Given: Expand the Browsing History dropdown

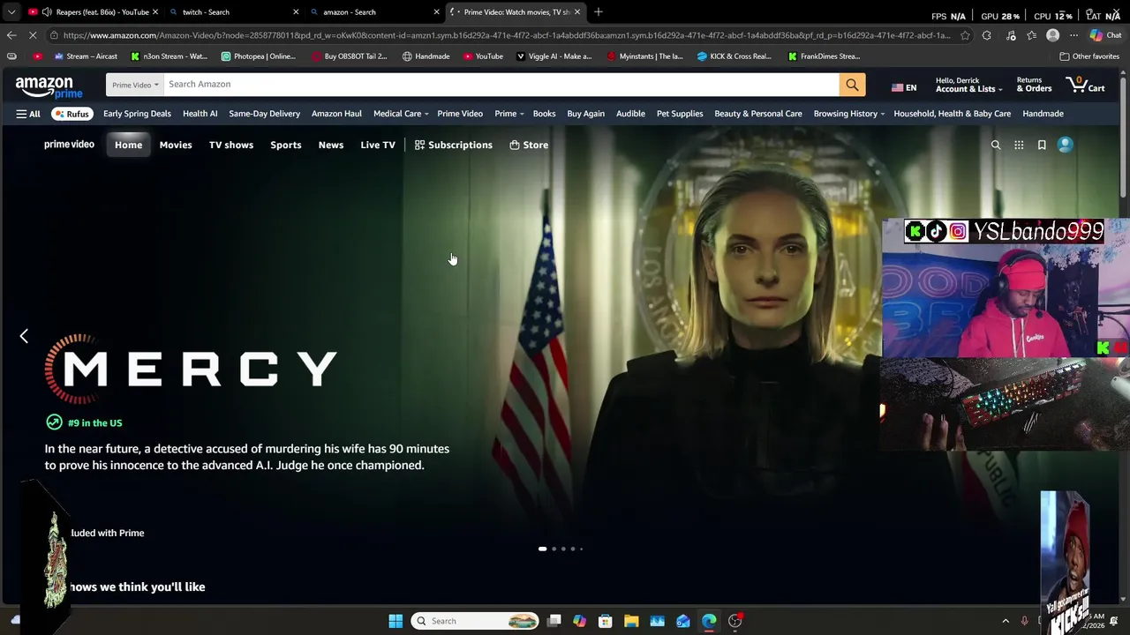Looking at the screenshot, I should [x=849, y=114].
